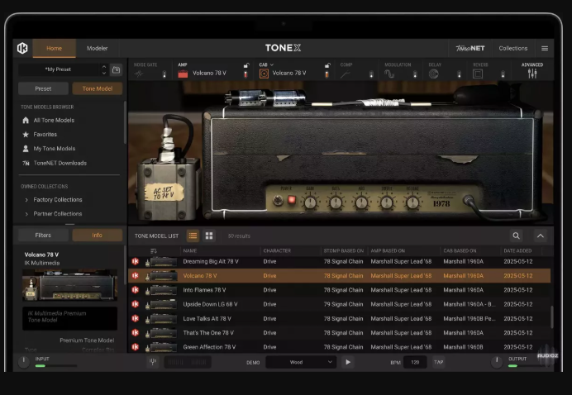Toggle the Modulation power switch
This screenshot has height=395, width=572.
click(415, 74)
